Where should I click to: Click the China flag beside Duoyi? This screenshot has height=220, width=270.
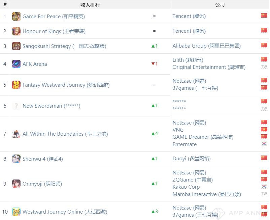point(264,158)
